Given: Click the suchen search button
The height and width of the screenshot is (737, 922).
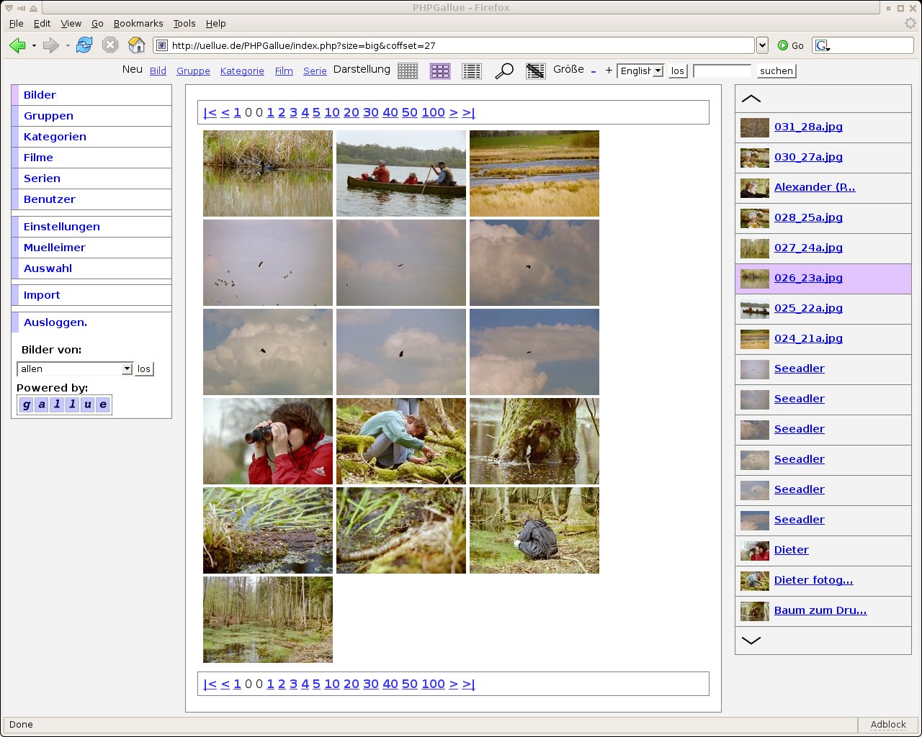Looking at the screenshot, I should (776, 71).
